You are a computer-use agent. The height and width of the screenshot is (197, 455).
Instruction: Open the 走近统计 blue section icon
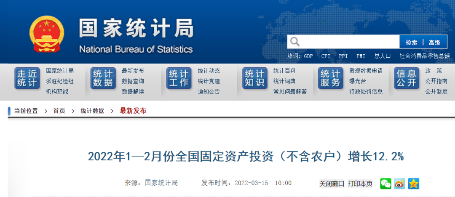[x=27, y=78]
